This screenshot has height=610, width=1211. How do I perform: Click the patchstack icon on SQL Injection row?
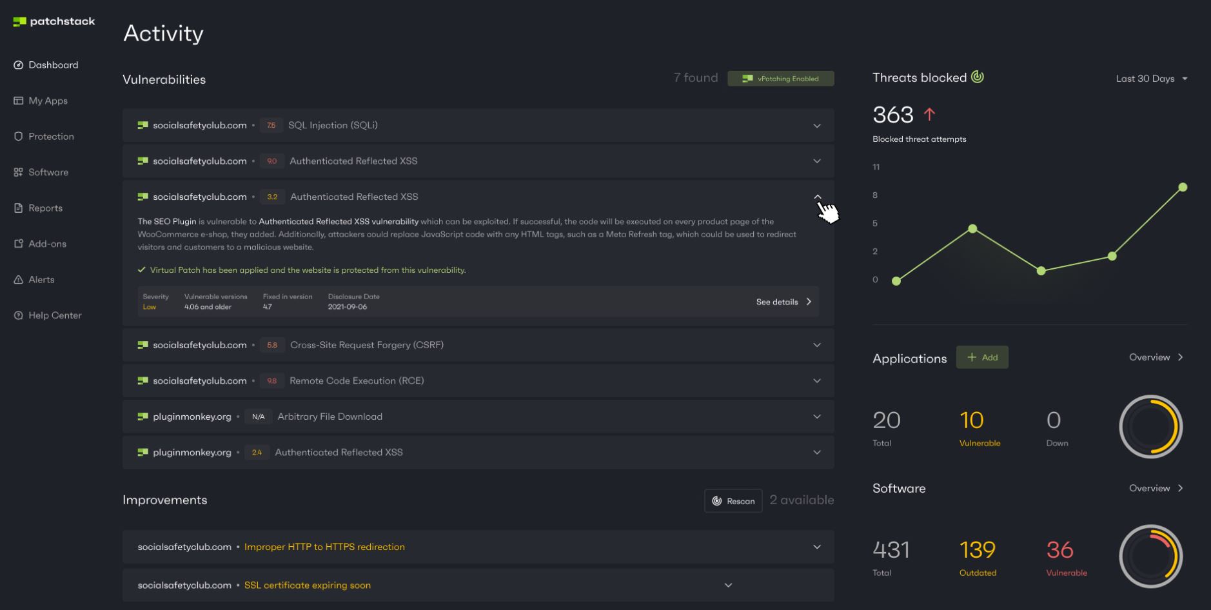[143, 125]
